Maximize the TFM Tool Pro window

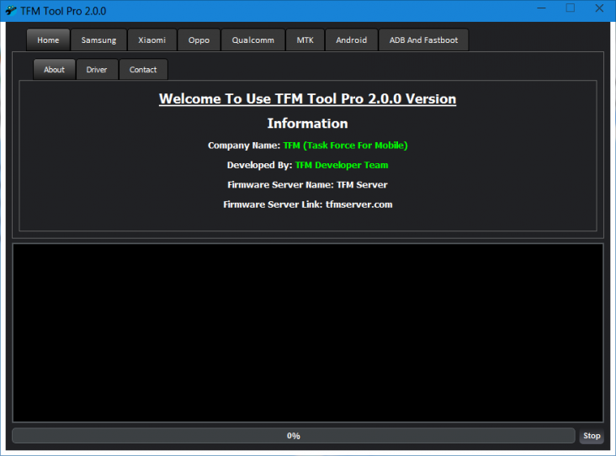pos(571,8)
